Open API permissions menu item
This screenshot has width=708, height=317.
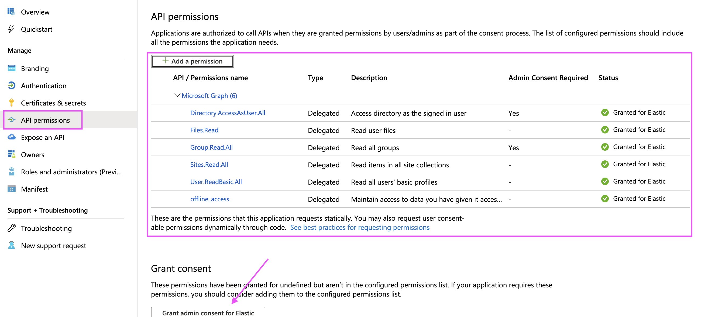click(x=45, y=120)
